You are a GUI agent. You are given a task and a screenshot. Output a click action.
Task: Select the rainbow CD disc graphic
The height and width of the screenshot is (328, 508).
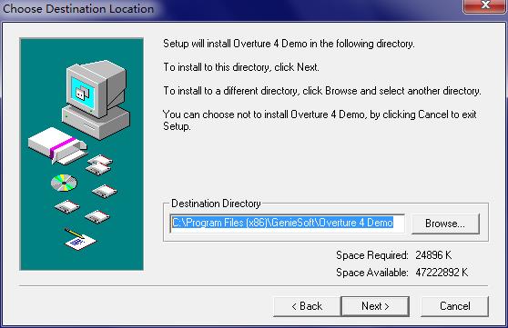(64, 183)
